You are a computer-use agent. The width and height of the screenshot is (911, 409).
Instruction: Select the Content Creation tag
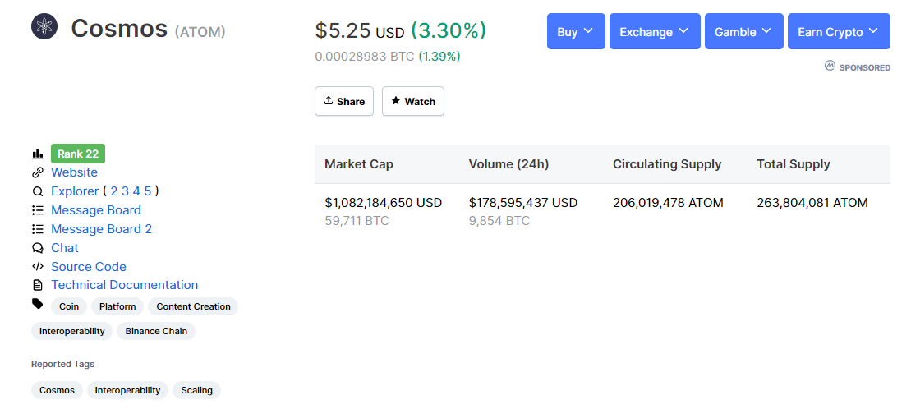(x=193, y=306)
